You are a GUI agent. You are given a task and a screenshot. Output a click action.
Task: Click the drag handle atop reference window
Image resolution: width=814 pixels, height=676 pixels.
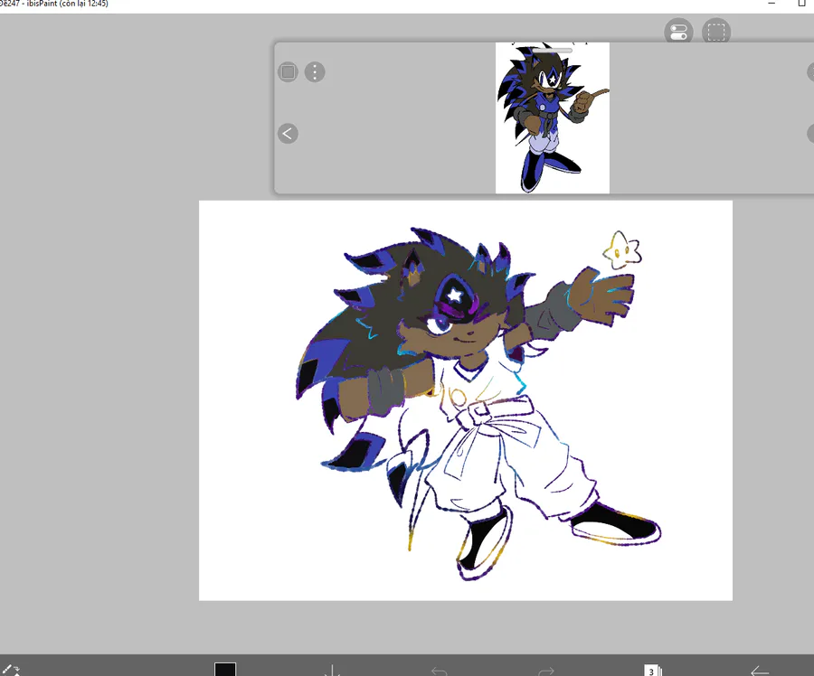coord(553,51)
